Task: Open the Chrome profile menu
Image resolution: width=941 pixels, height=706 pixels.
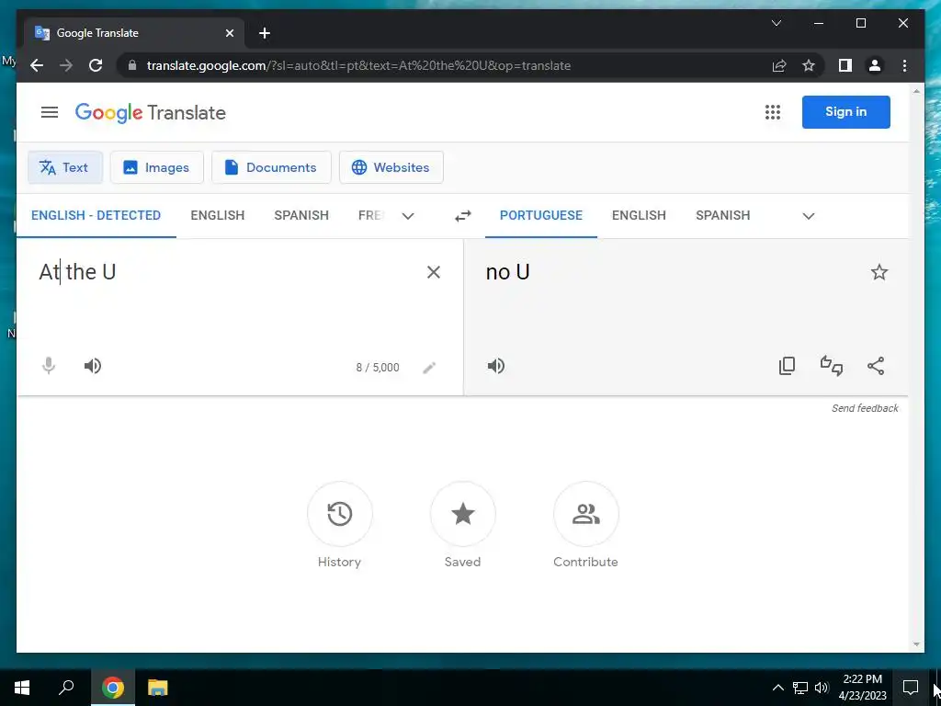Action: click(x=875, y=65)
